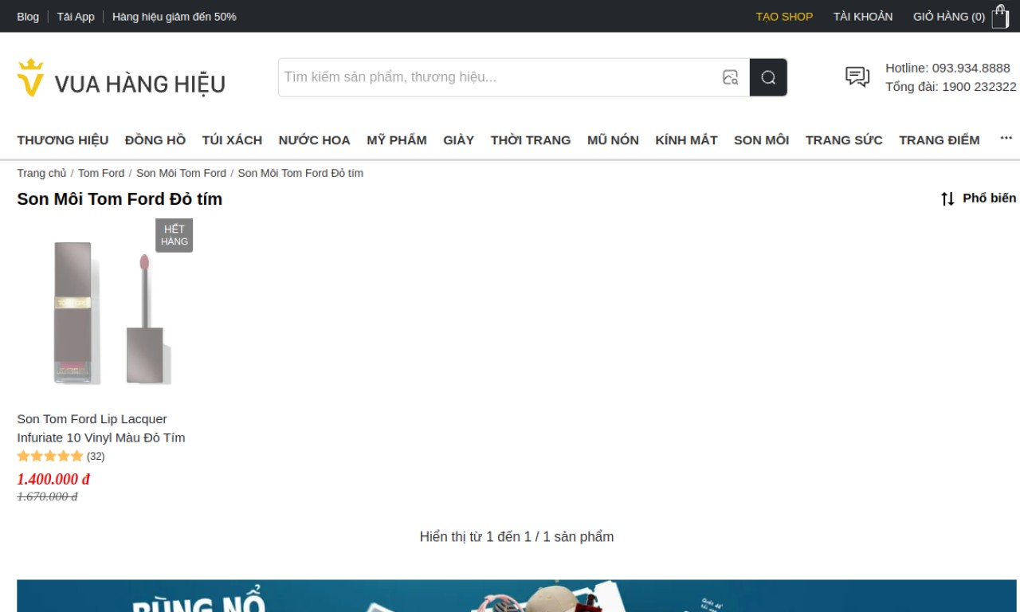Open the shopping bag cart icon

click(x=1000, y=16)
